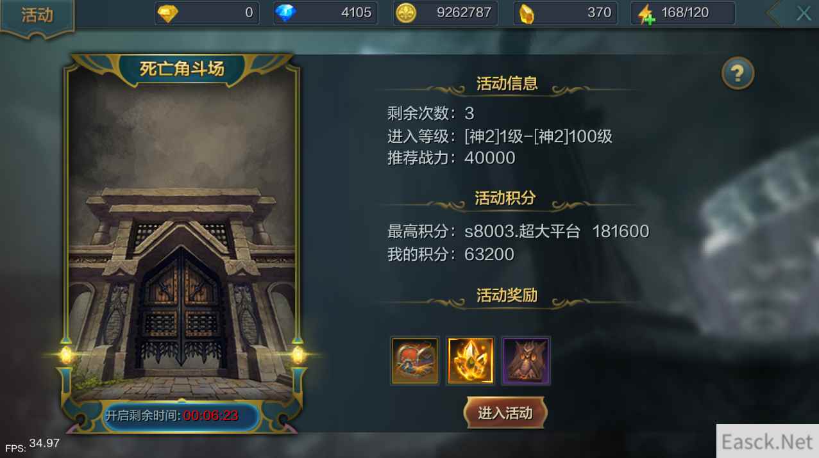Tap the gold coin currency icon
819x458 pixels.
[406, 13]
